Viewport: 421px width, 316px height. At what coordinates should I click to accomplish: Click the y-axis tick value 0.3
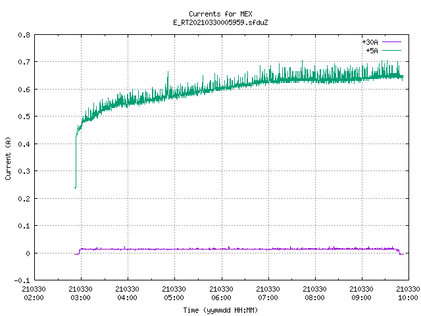(x=24, y=171)
